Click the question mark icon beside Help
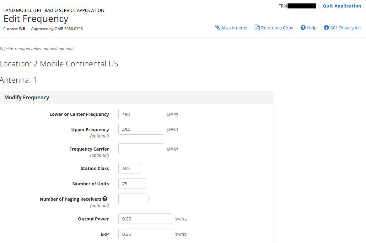Image resolution: width=366 pixels, height=243 pixels. [303, 28]
